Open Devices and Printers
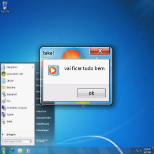 tap(43, 118)
